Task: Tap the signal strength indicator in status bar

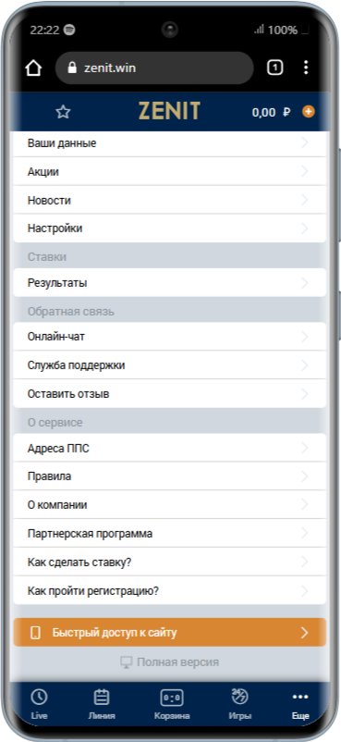Action: coord(259,30)
